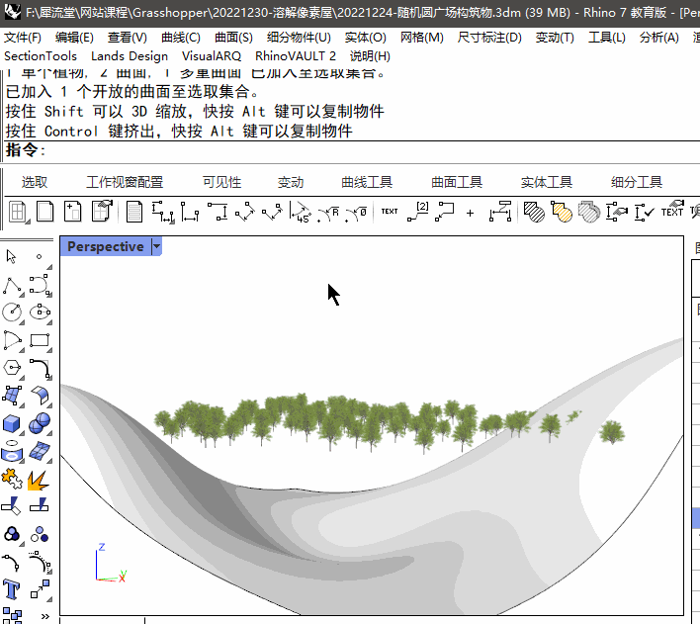Click the Hatch icon in top toolbar
The height and width of the screenshot is (624, 700).
pos(534,212)
